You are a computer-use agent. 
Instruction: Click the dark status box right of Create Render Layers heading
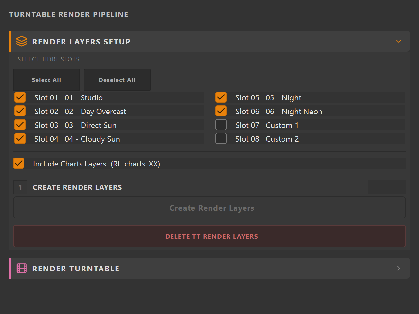387,187
